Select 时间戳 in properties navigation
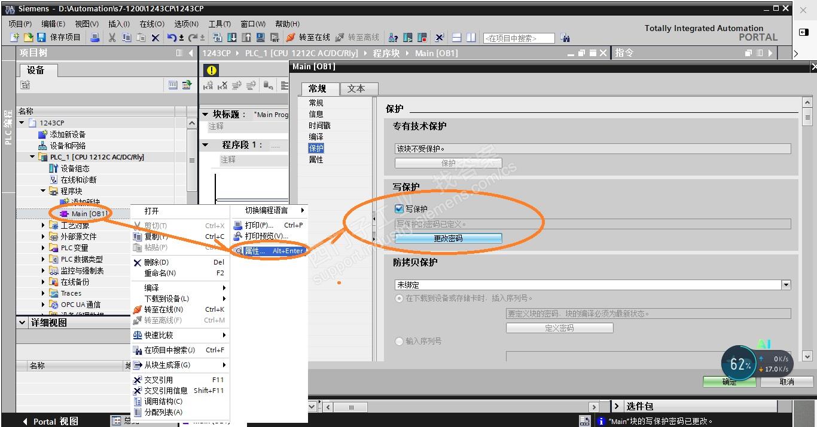This screenshot has width=817, height=427. (319, 125)
